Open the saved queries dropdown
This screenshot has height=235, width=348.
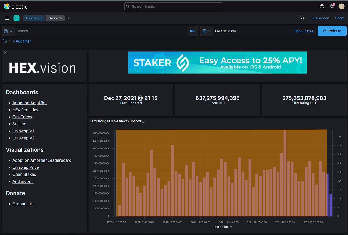click(x=8, y=31)
